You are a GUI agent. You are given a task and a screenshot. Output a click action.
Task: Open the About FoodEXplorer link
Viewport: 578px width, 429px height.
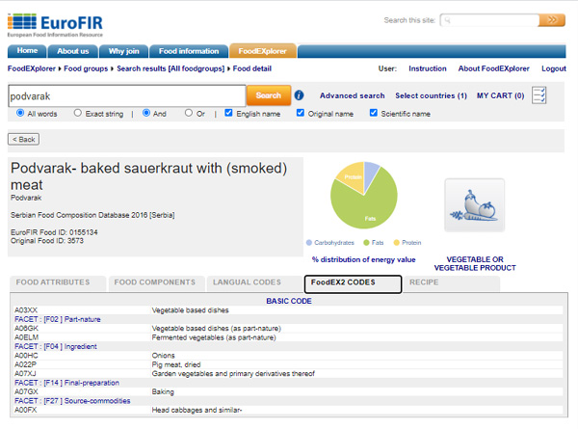pyautogui.click(x=493, y=68)
